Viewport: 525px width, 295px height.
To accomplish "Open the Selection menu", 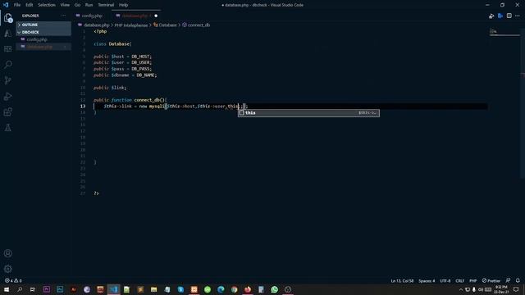I will [47, 5].
